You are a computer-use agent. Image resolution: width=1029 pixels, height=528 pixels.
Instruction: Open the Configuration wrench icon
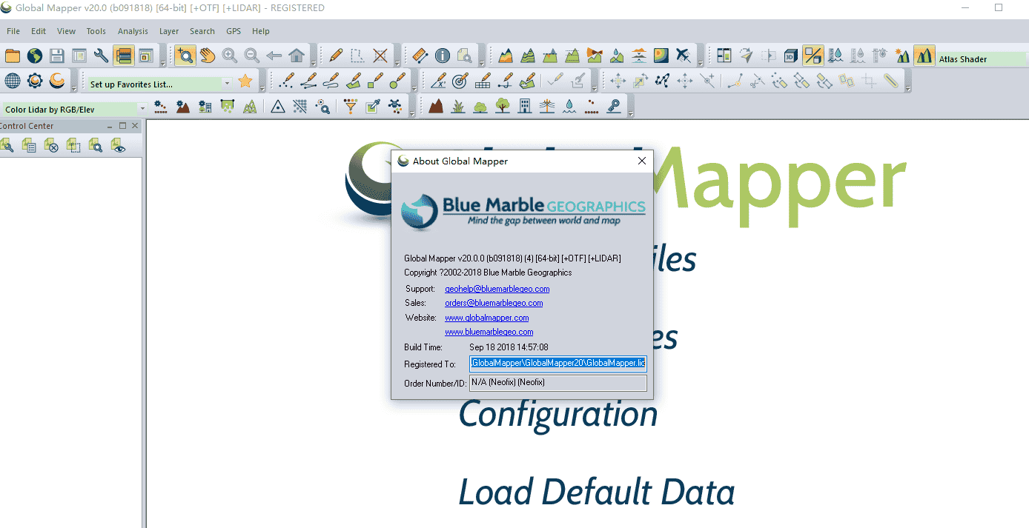pos(101,56)
